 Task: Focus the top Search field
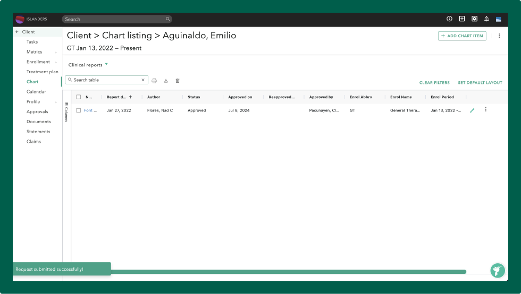point(116,19)
